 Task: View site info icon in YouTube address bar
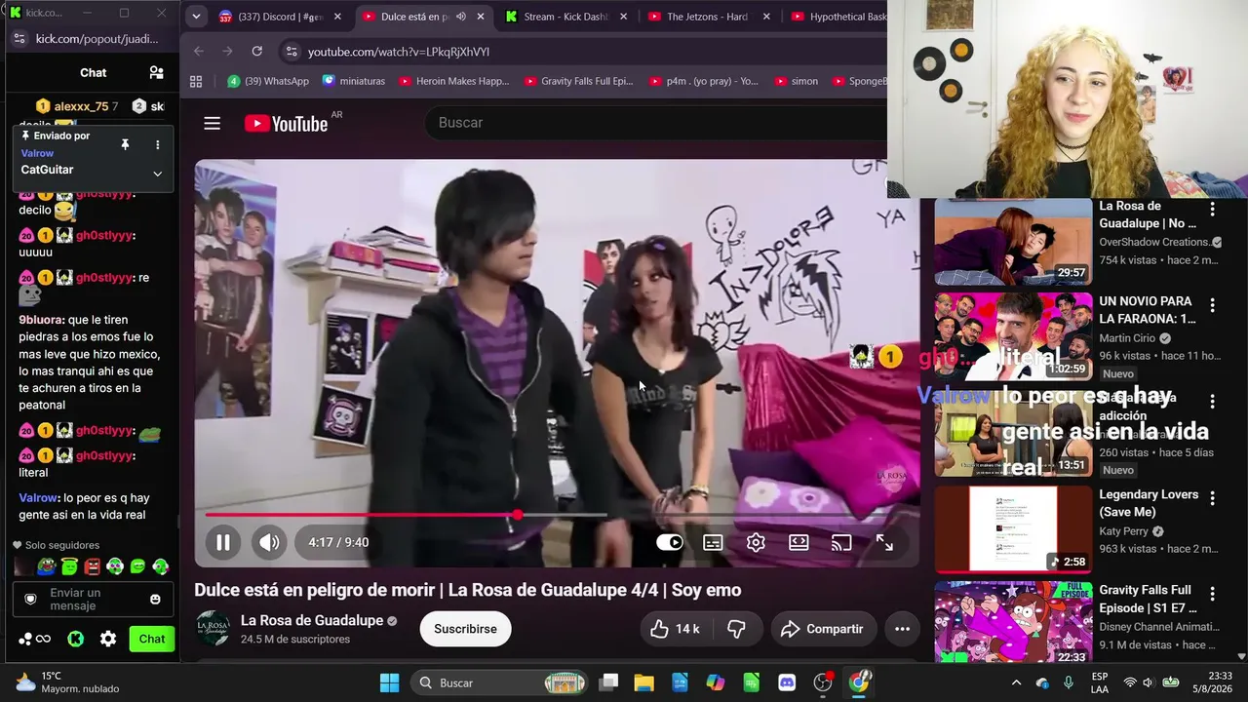pyautogui.click(x=291, y=52)
